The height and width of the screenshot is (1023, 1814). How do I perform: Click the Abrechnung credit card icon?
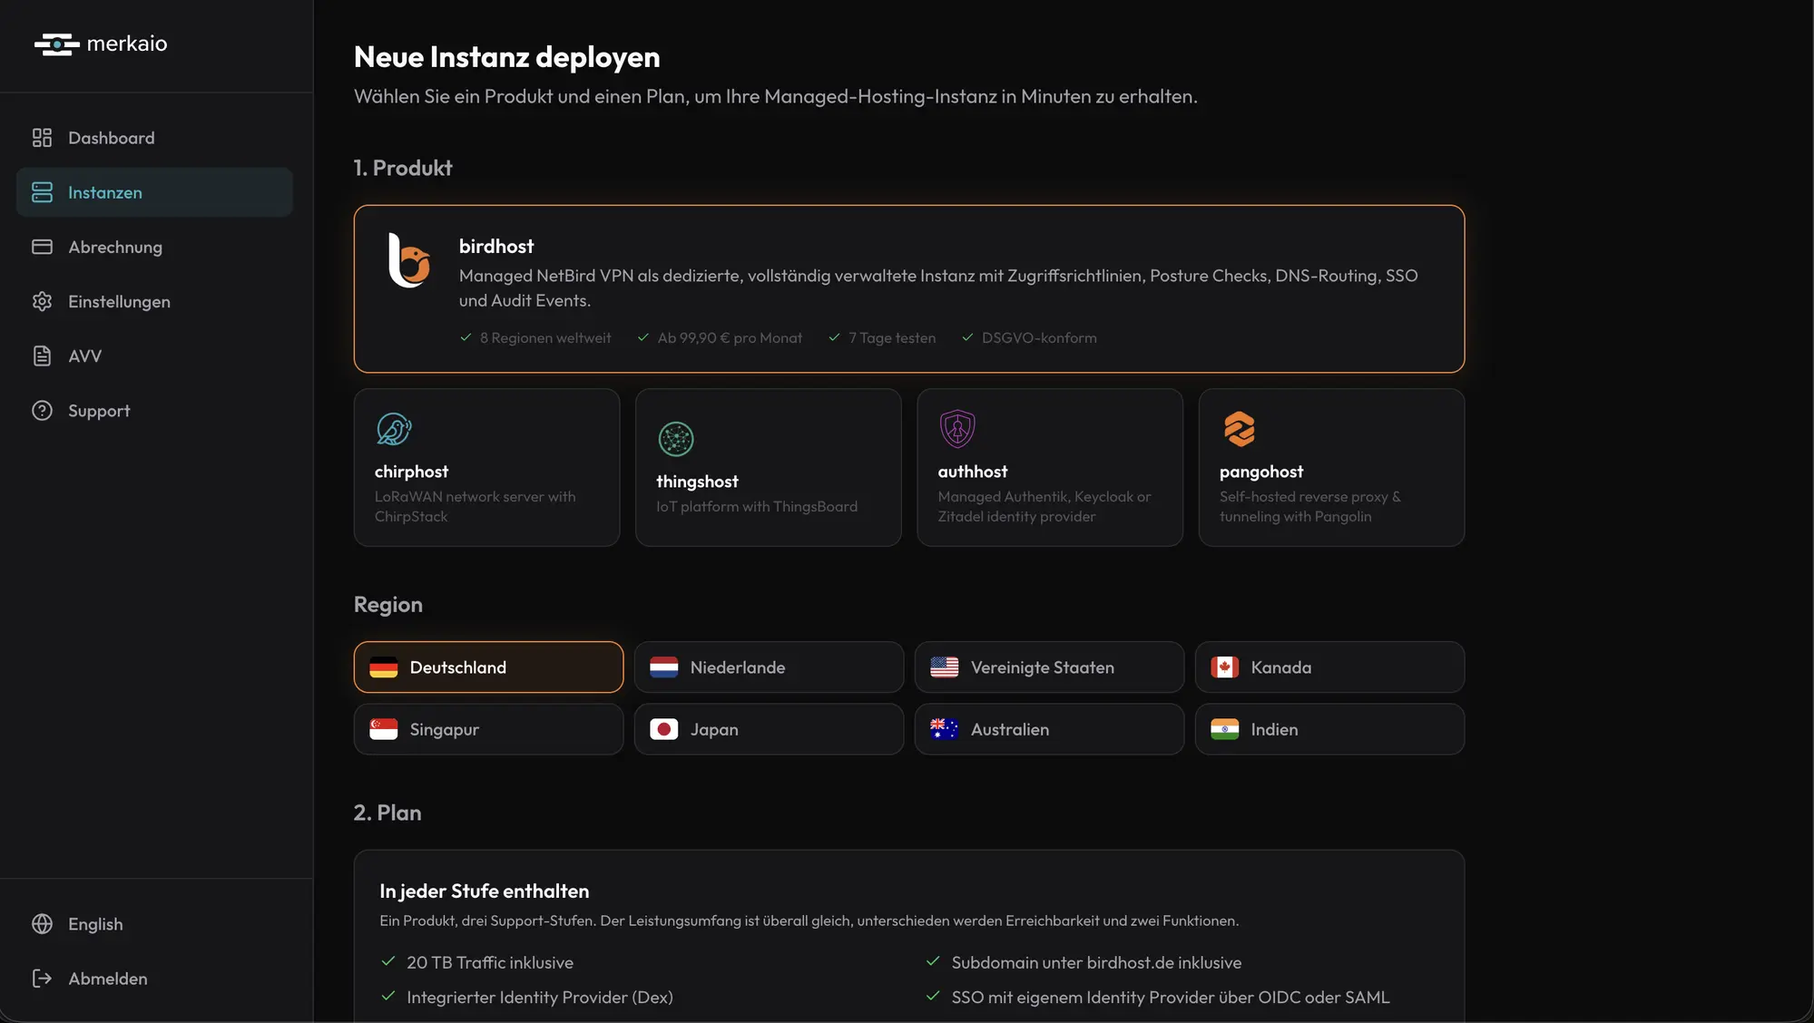(42, 247)
